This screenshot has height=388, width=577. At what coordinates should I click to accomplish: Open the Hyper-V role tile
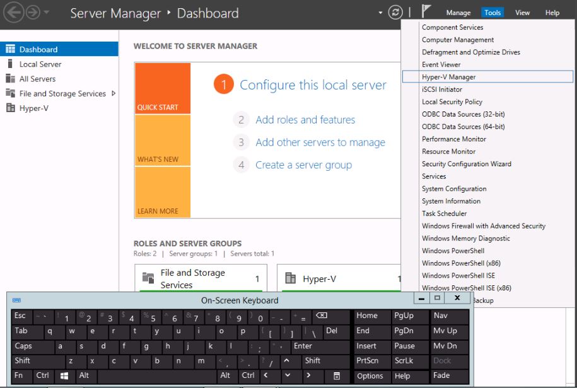coord(339,278)
